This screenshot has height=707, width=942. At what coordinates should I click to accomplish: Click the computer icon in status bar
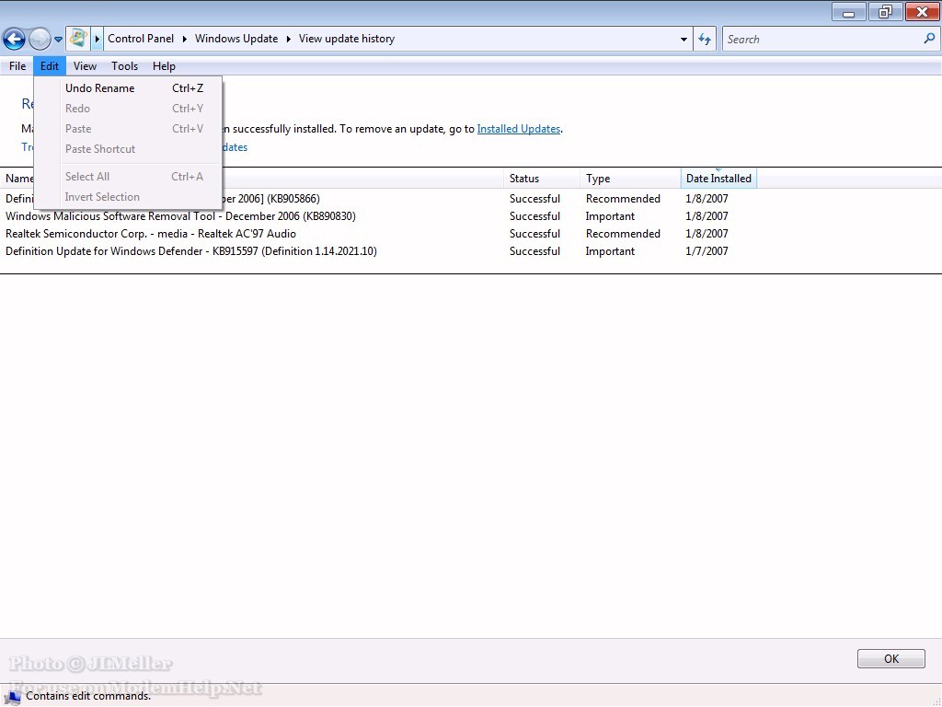(13, 696)
